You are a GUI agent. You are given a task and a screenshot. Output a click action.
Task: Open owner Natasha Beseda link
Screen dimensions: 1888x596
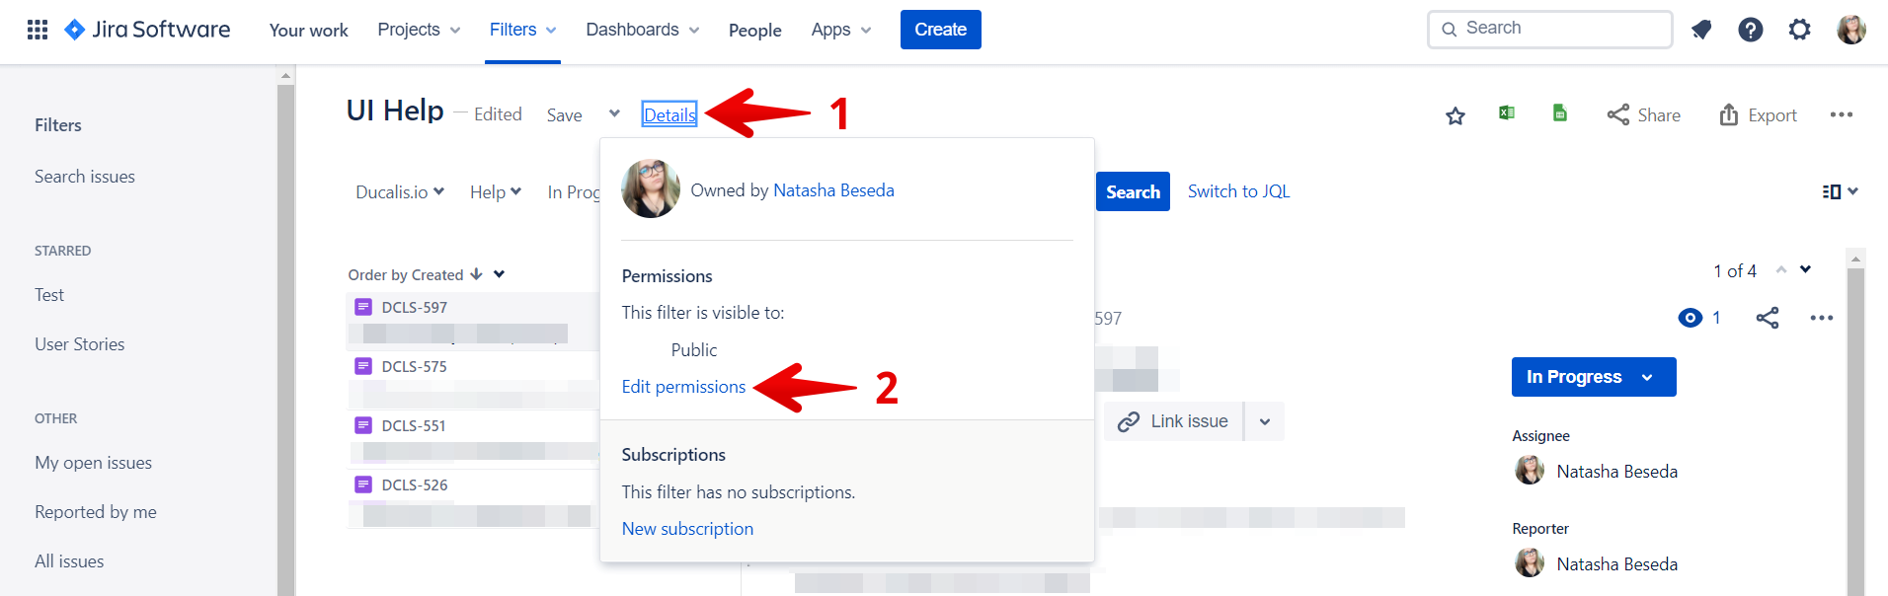pos(833,190)
